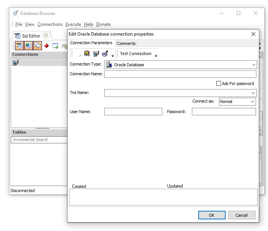Expand dialog icon toolbar overflow arrow
The width and height of the screenshot is (268, 231).
112,56
